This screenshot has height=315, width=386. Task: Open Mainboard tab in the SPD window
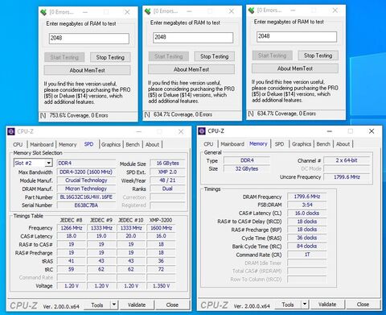(x=42, y=144)
